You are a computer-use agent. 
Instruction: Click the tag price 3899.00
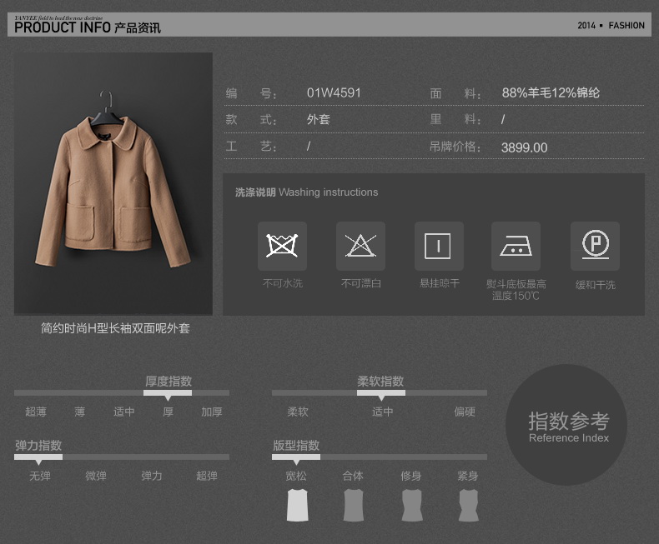[524, 147]
